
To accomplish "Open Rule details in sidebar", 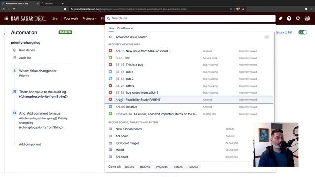I will coord(27,50).
